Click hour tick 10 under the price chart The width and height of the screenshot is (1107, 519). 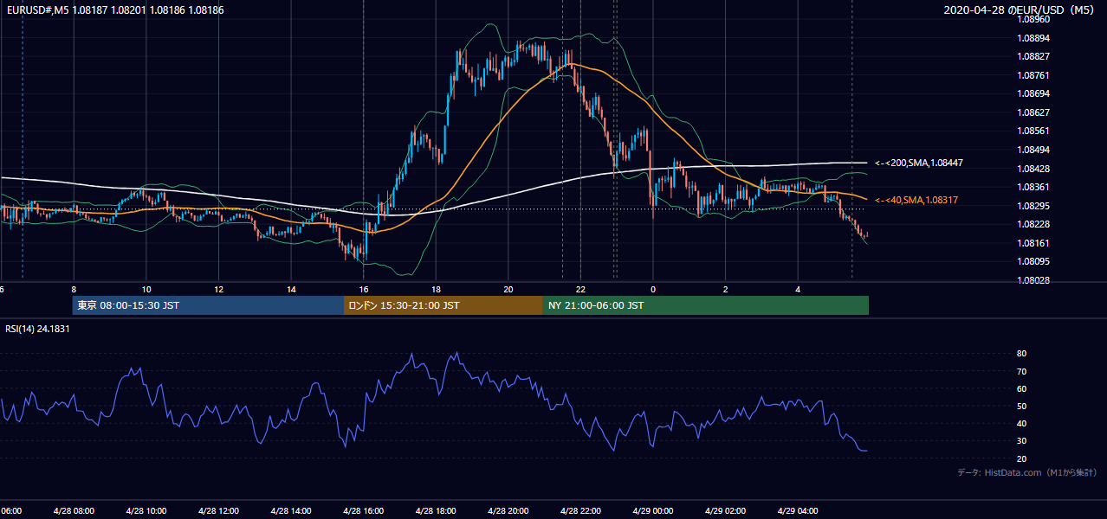pos(146,289)
